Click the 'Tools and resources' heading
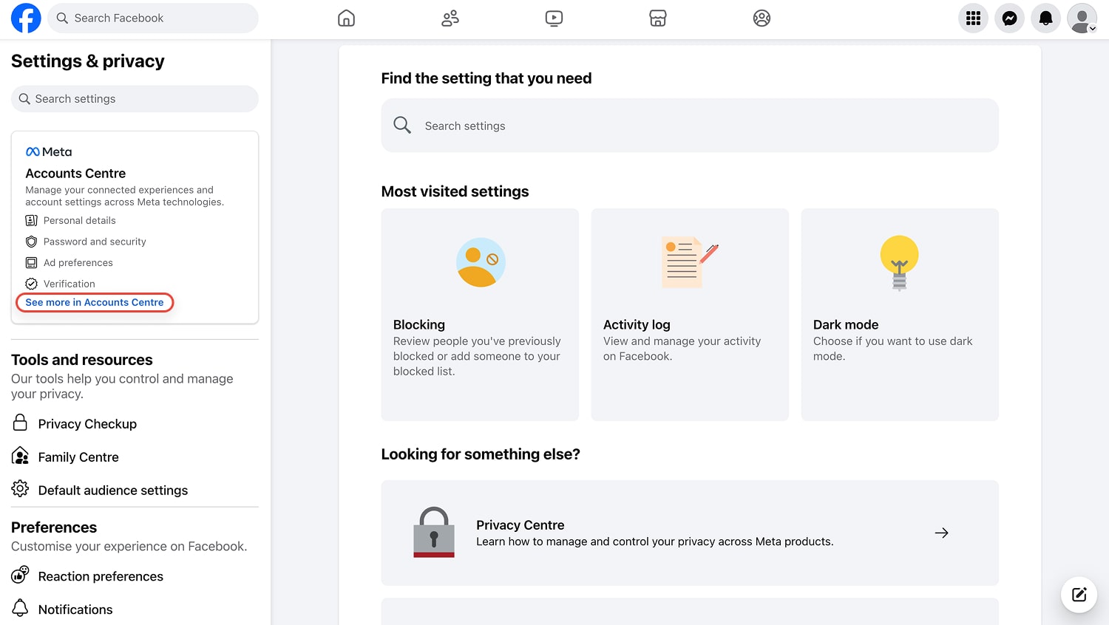The image size is (1109, 625). (82, 360)
